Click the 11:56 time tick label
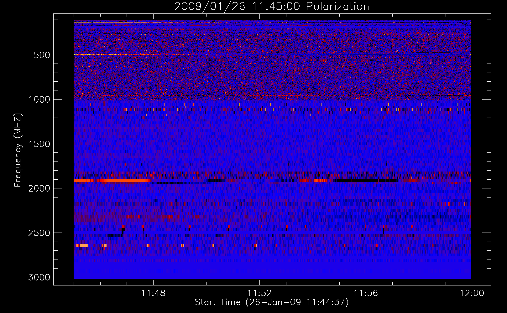This screenshot has width=507, height=313. (366, 293)
